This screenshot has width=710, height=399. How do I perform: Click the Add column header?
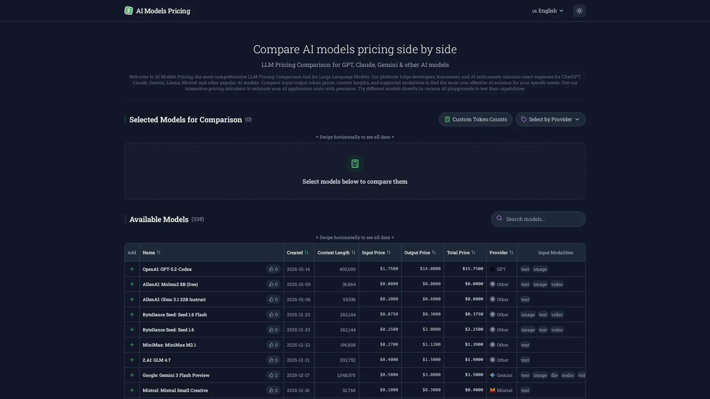132,253
